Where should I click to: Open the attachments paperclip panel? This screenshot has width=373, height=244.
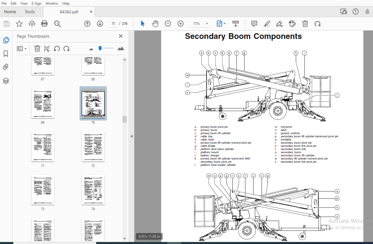(x=6, y=67)
